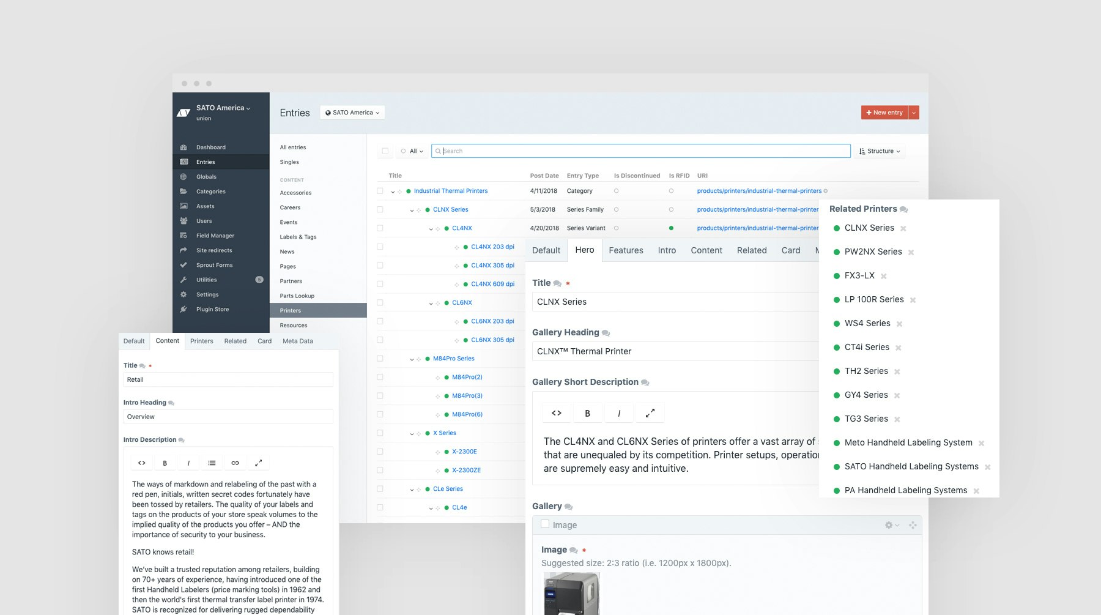This screenshot has height=615, width=1101.
Task: Open the Structure sort dropdown
Action: coord(880,151)
